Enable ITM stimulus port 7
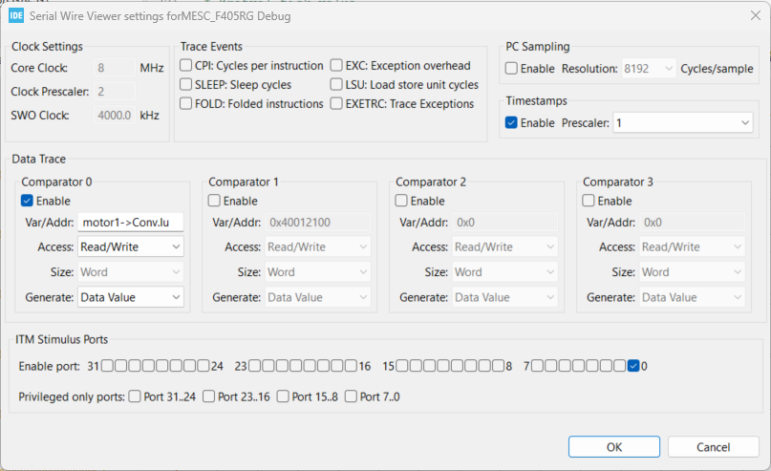 537,365
